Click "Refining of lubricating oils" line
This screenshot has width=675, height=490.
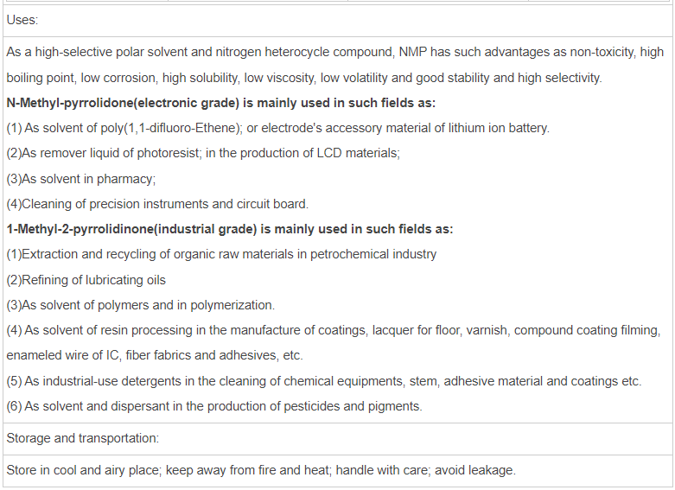86,280
